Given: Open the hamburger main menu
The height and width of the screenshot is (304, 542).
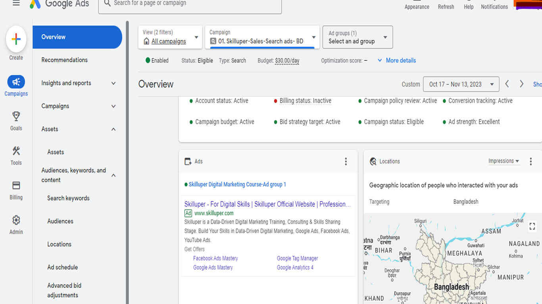Looking at the screenshot, I should (x=16, y=3).
